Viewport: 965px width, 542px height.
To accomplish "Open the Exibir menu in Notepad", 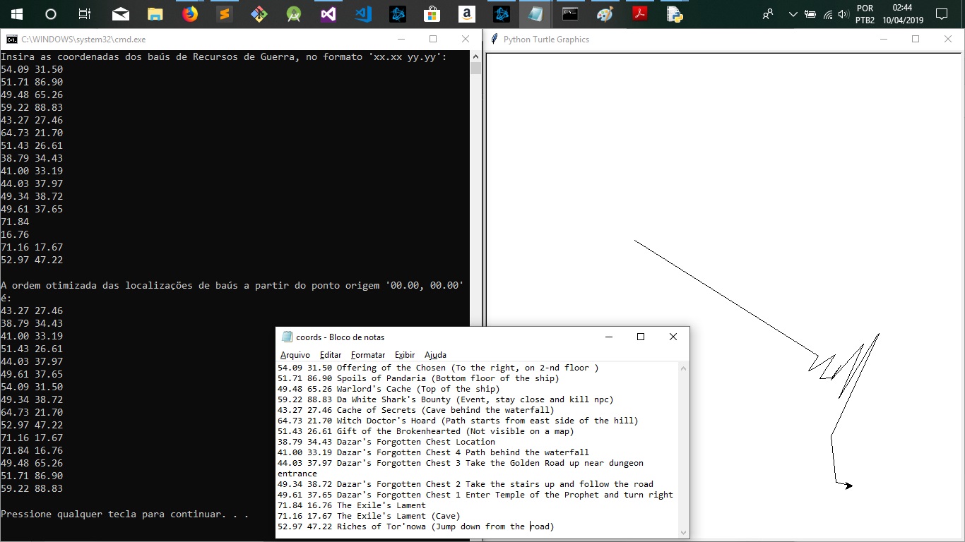I will click(x=405, y=355).
